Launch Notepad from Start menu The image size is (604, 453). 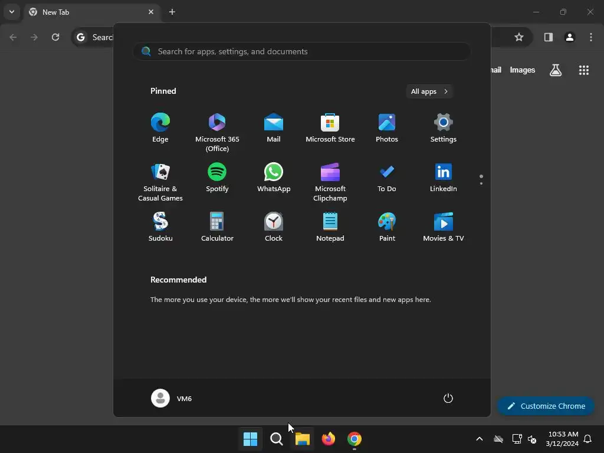tap(330, 227)
